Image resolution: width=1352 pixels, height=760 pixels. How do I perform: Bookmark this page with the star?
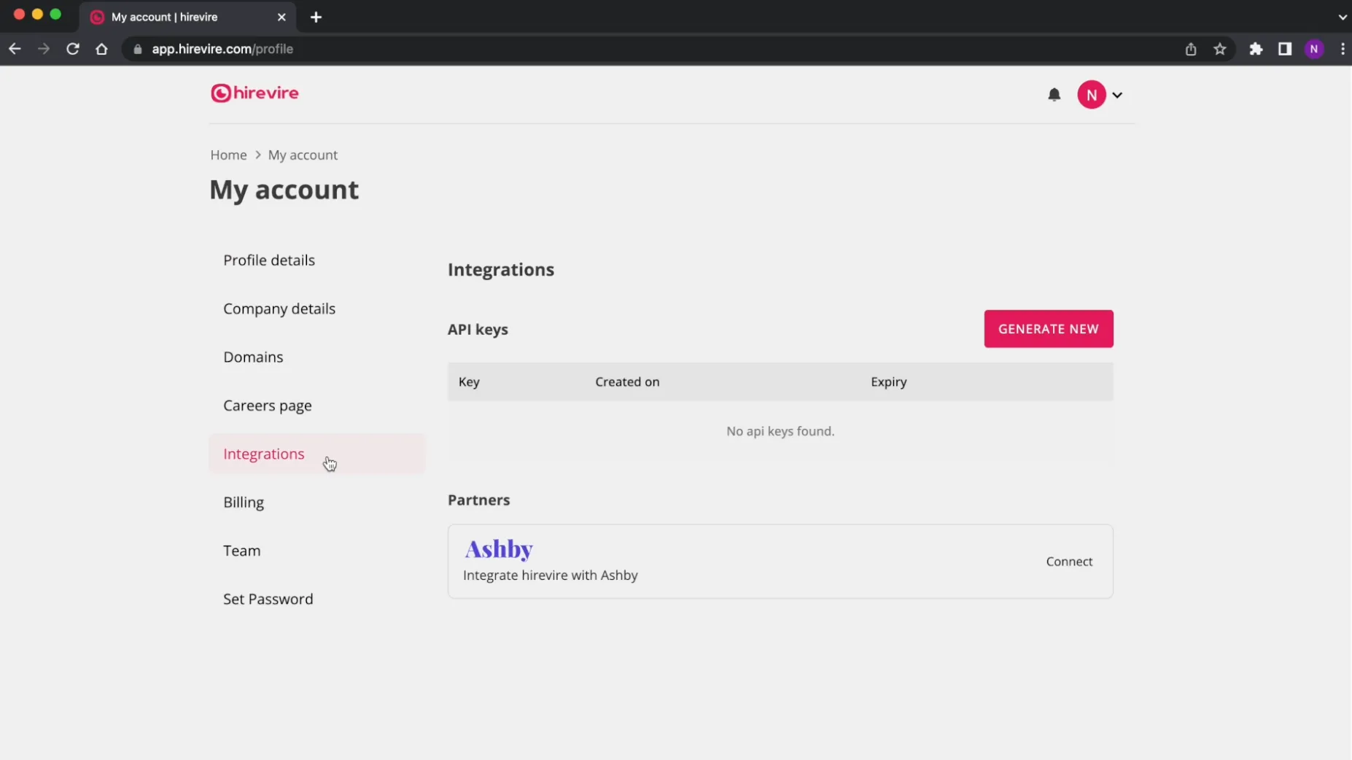point(1219,49)
